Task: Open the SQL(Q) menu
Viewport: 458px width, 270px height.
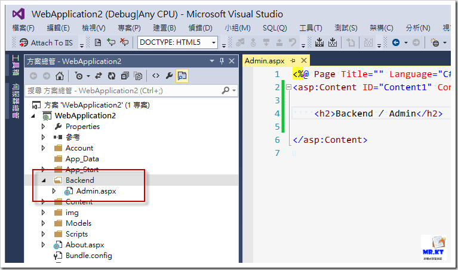Action: click(x=275, y=28)
